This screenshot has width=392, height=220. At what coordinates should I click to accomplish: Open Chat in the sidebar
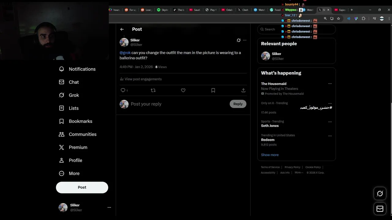coord(69,82)
